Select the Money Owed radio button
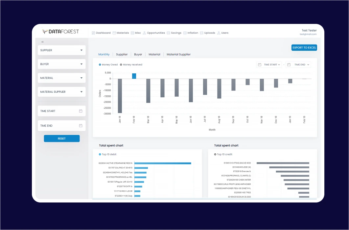This screenshot has width=349, height=230. (x=100, y=64)
